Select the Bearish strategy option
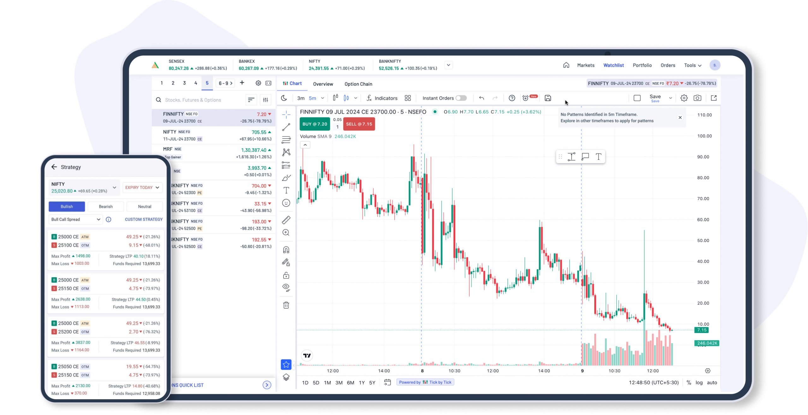Image resolution: width=808 pixels, height=415 pixels. click(105, 207)
